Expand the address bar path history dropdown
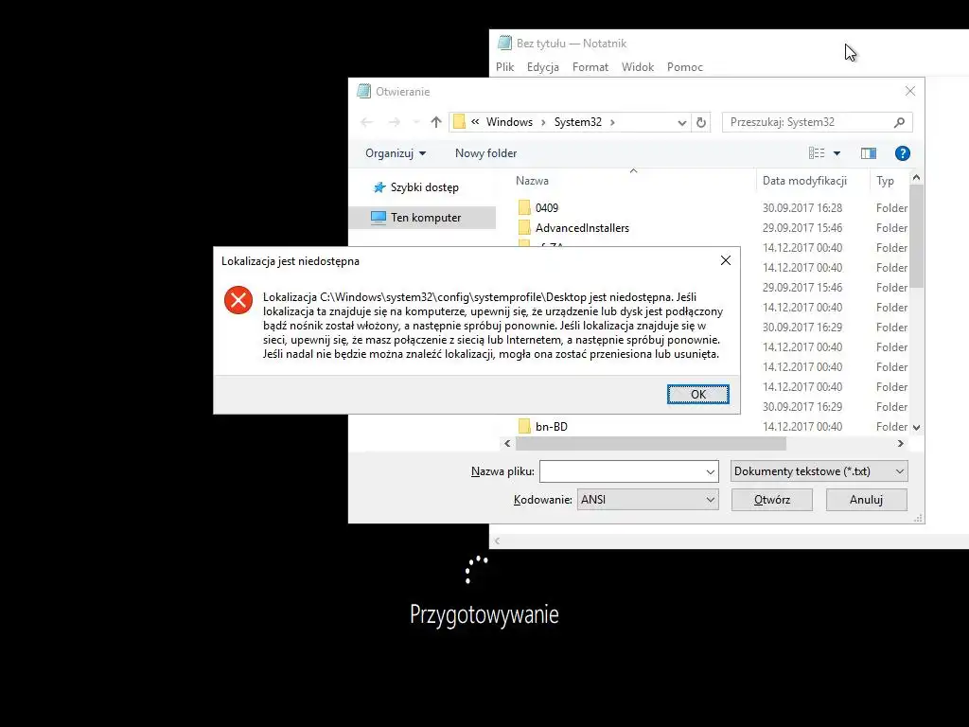Viewport: 969px width, 727px height. pyautogui.click(x=681, y=122)
